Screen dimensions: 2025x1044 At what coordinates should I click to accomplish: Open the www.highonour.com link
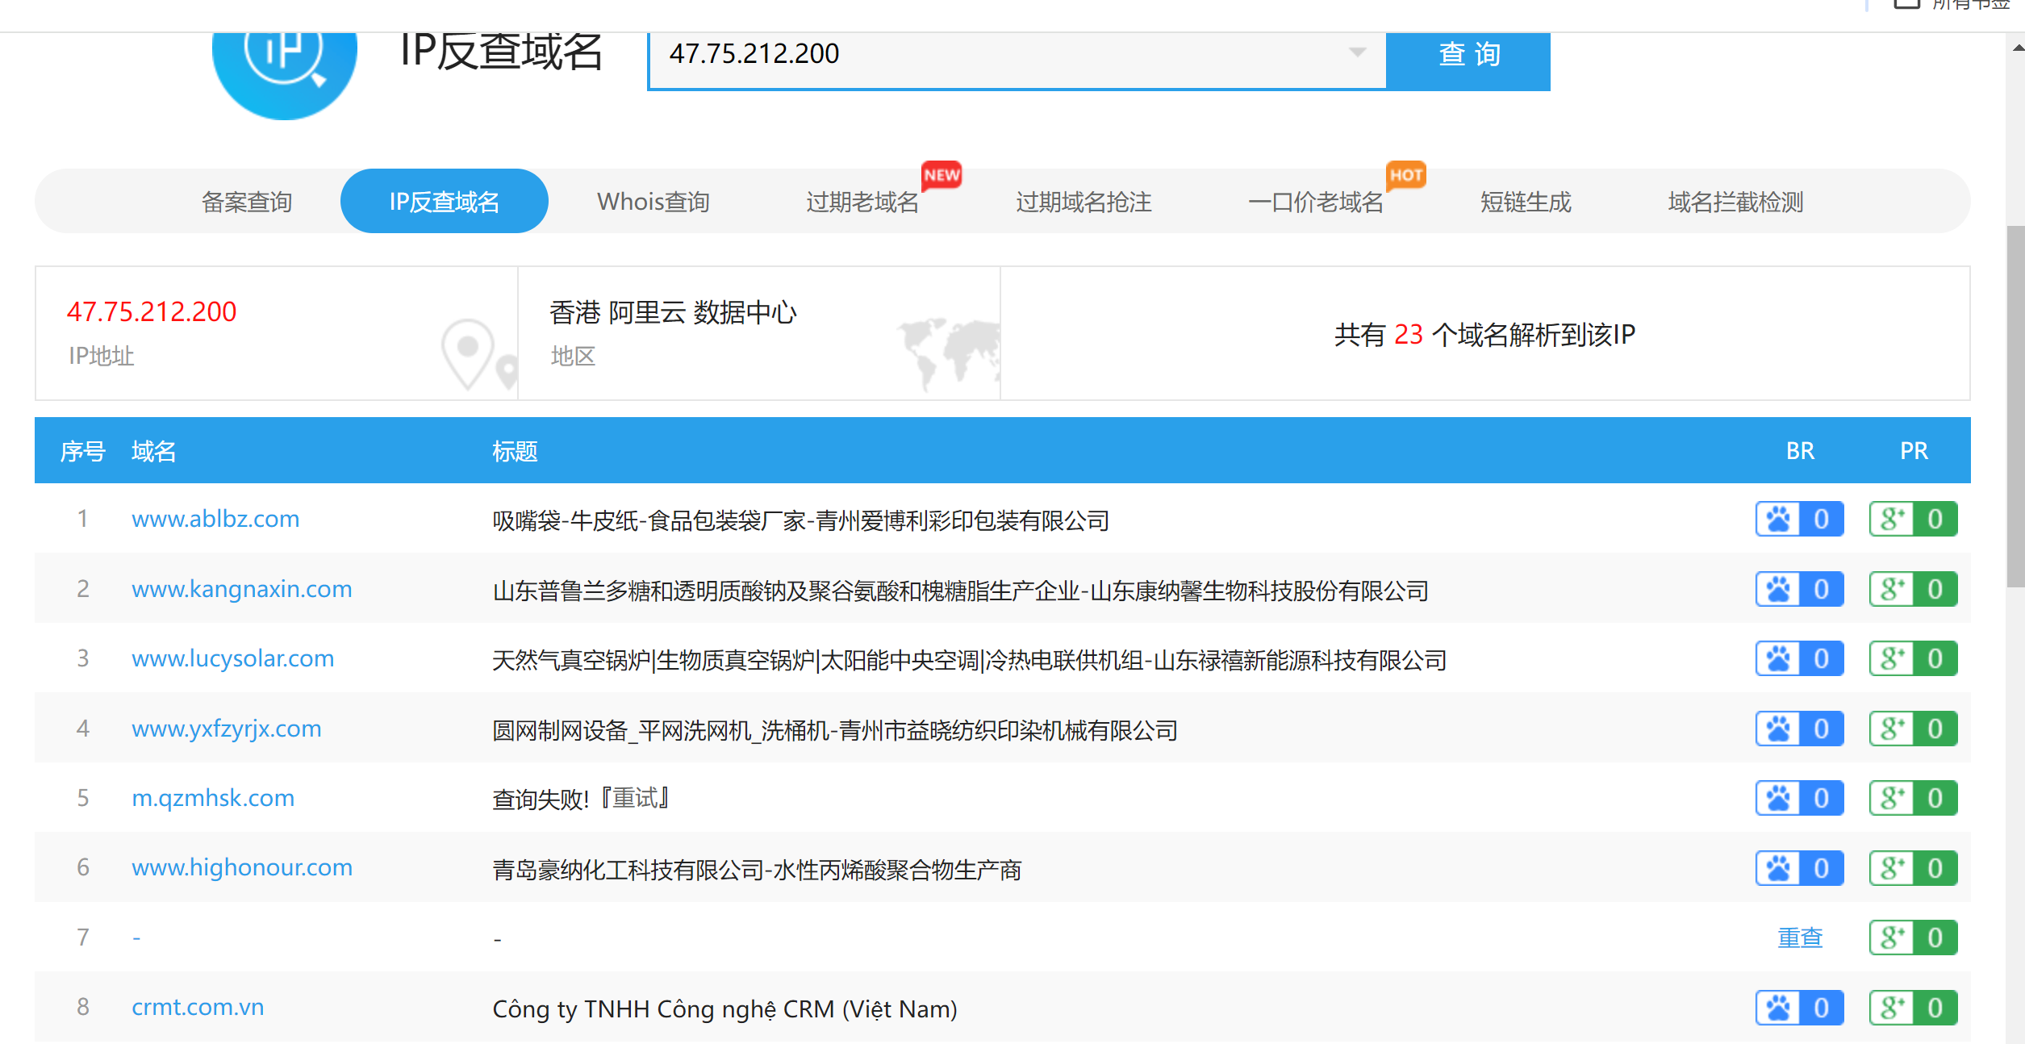pyautogui.click(x=242, y=867)
